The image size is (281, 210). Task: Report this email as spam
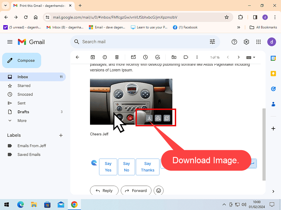(105, 57)
